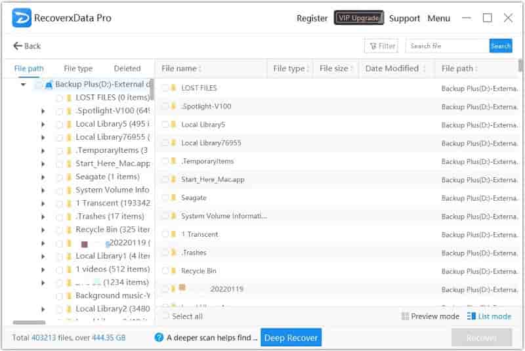The image size is (525, 351).
Task: Tick checkbox for Local Library5 in file list
Action: click(x=165, y=125)
